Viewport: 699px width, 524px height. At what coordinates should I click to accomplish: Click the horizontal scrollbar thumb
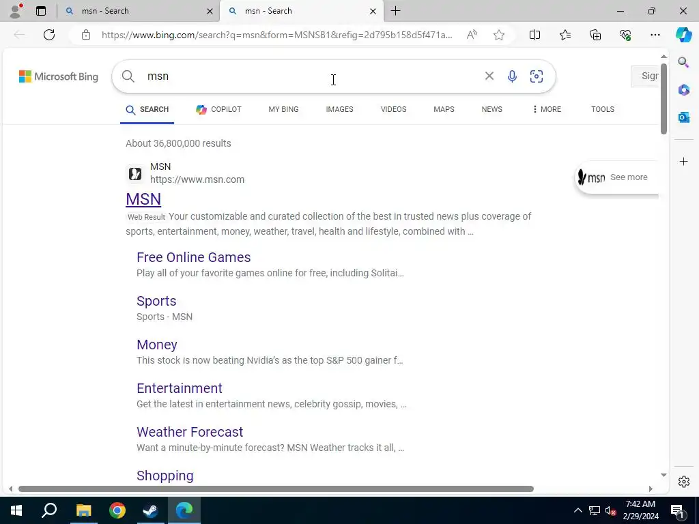click(276, 489)
